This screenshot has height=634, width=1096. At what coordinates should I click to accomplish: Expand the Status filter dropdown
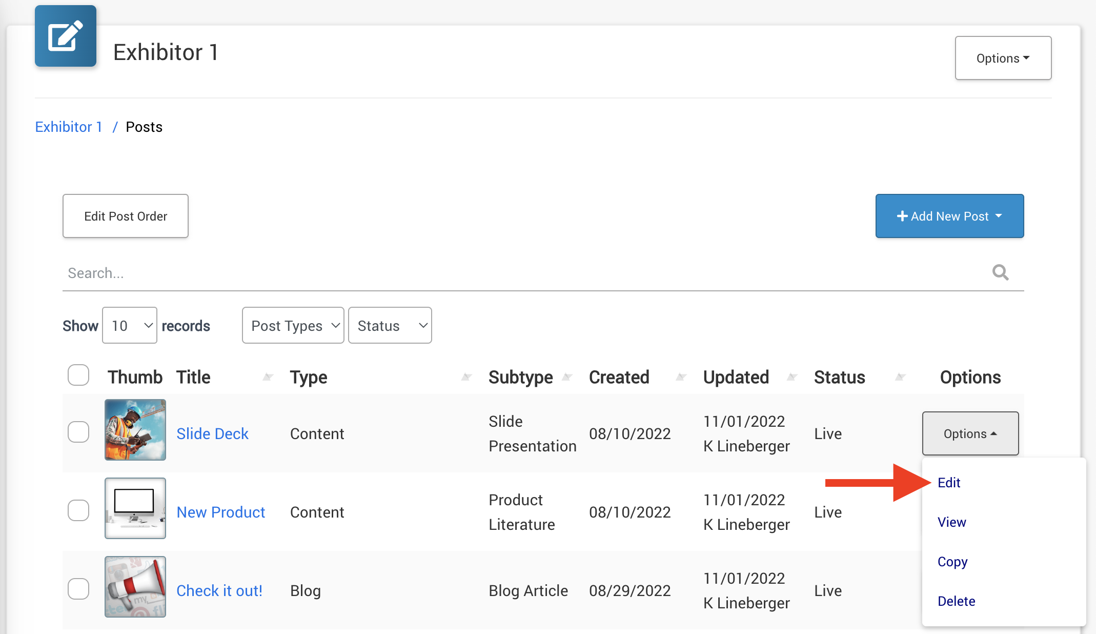click(x=390, y=325)
